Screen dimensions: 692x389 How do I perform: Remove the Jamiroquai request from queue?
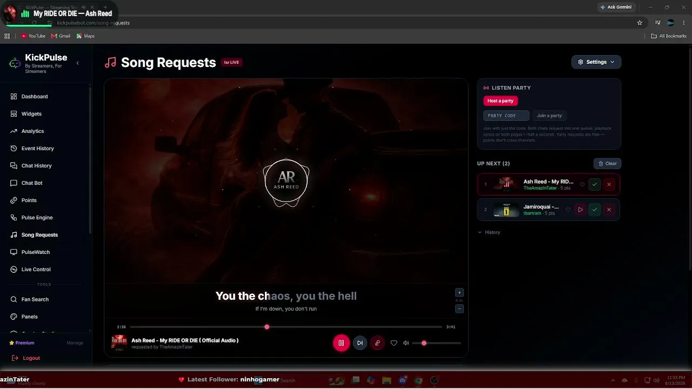click(x=609, y=210)
